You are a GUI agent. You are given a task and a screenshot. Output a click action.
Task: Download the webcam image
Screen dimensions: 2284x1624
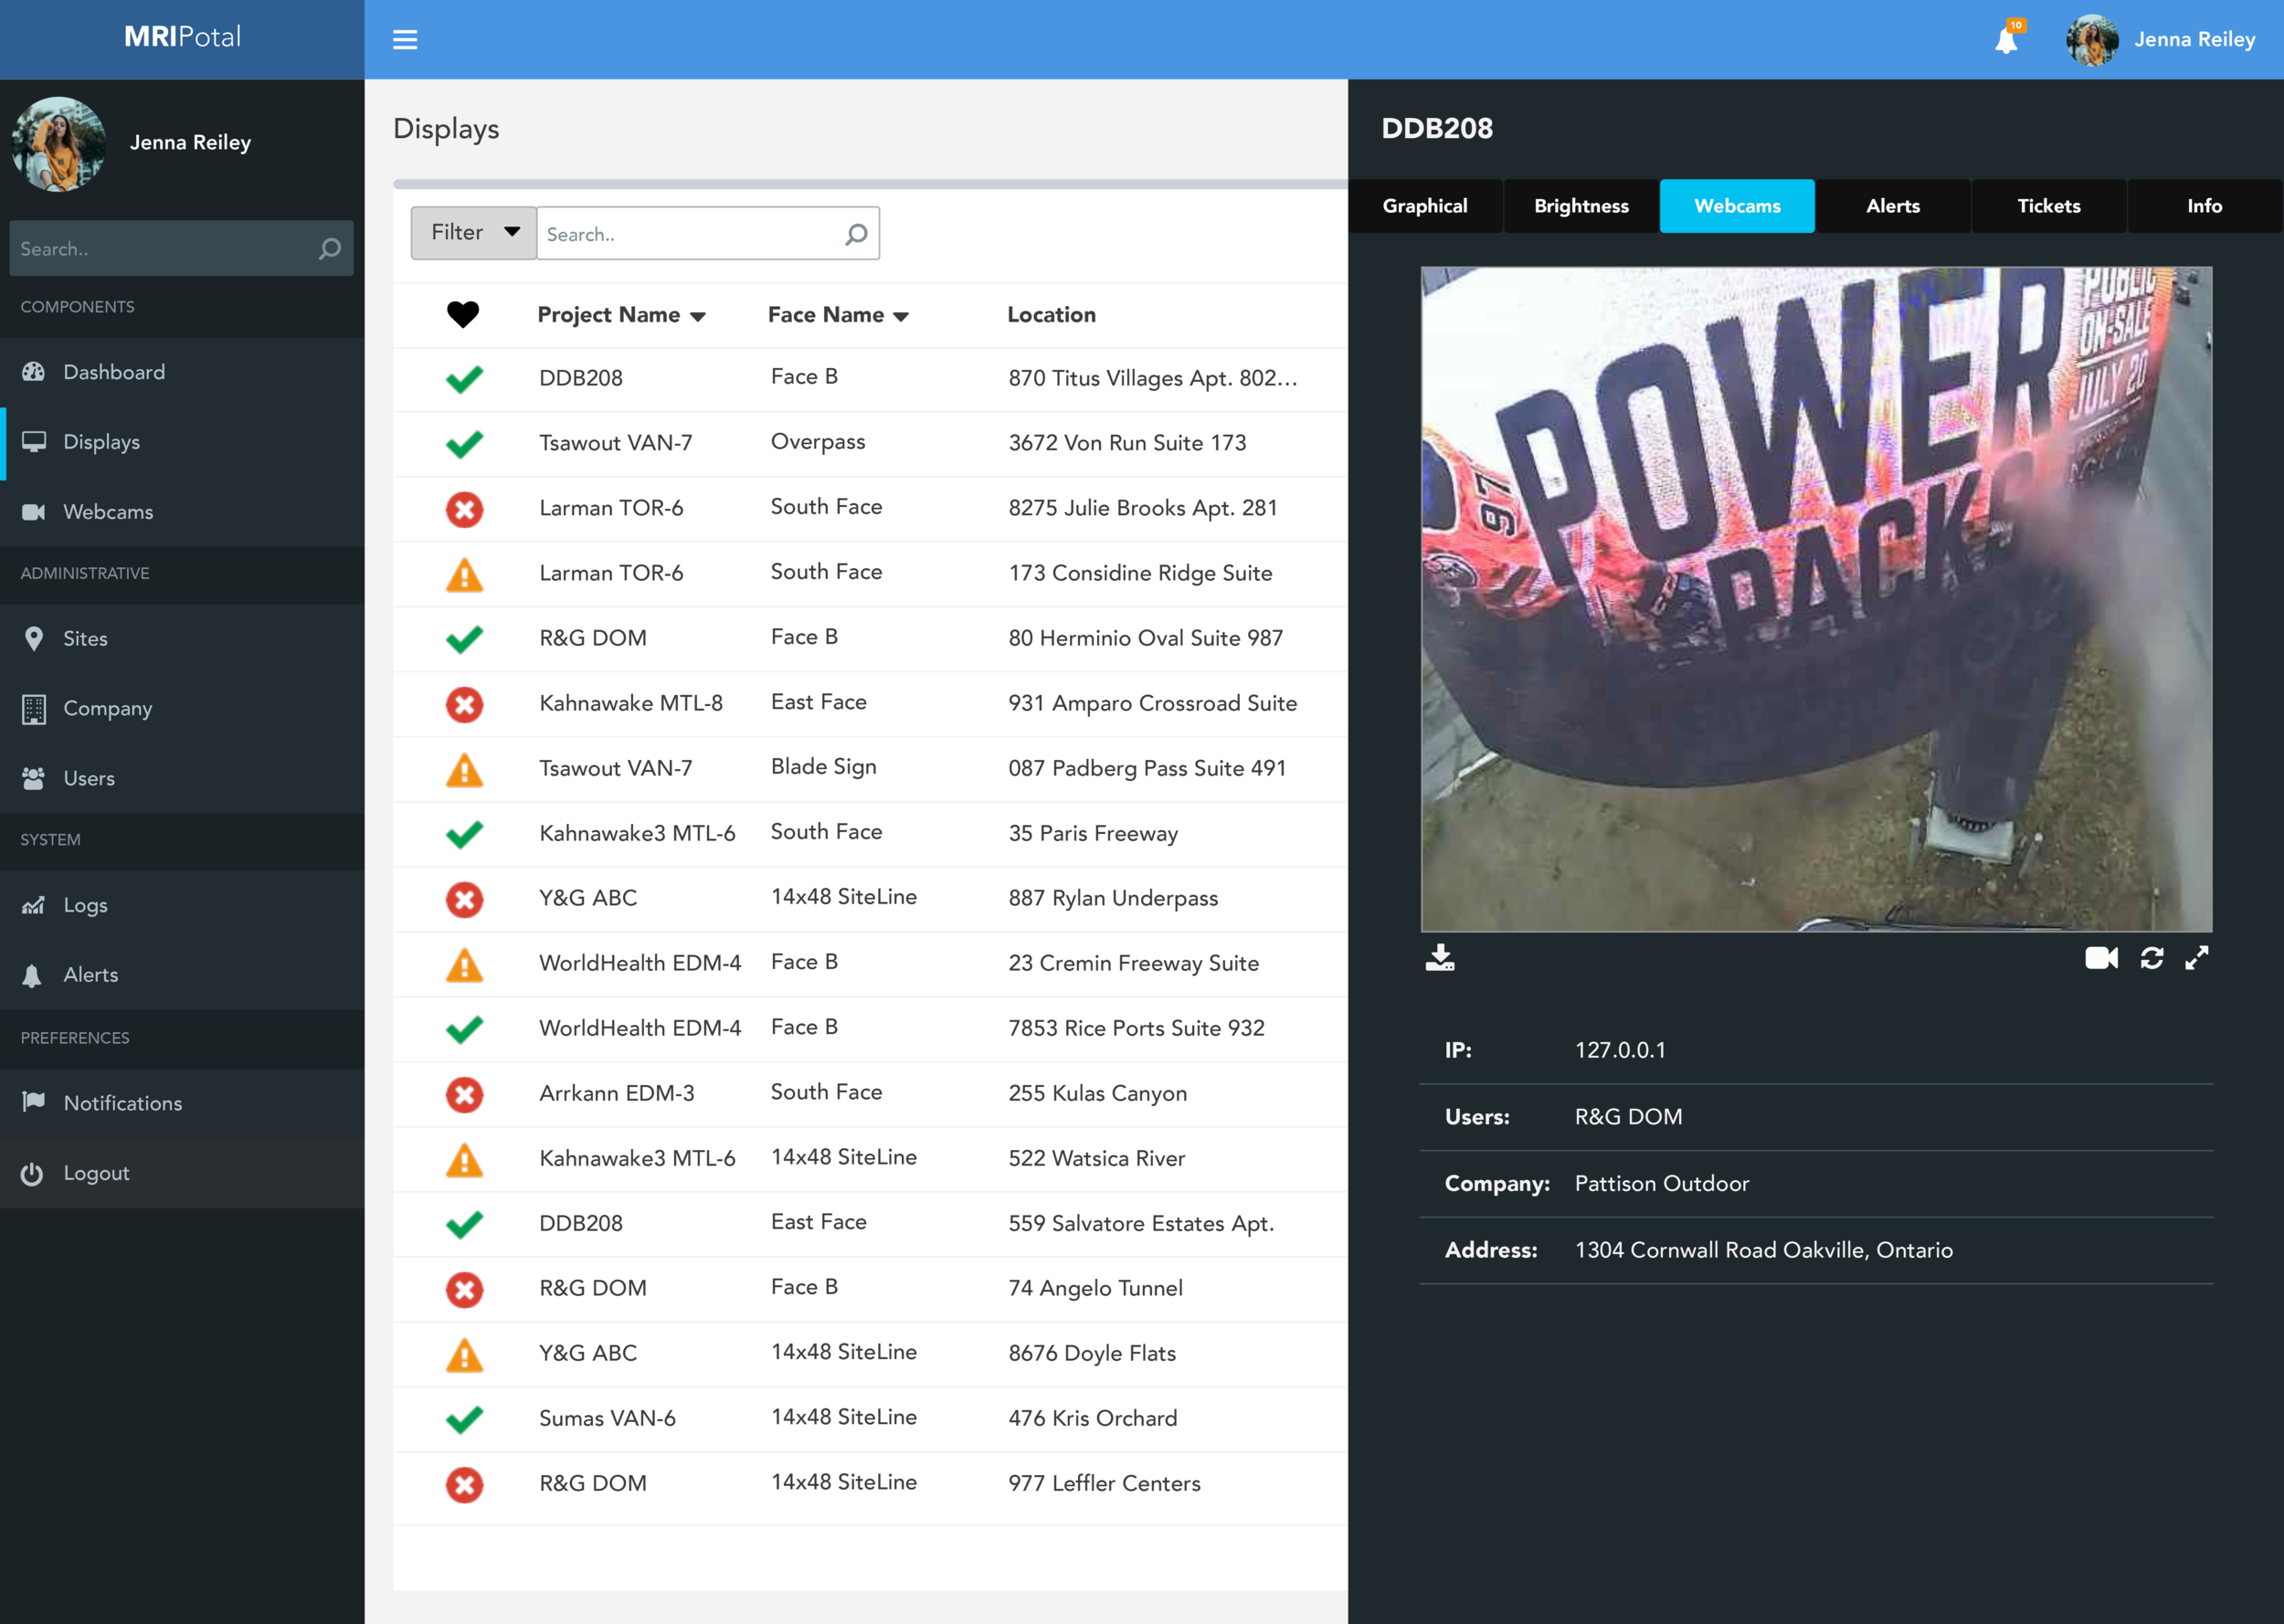pos(1439,957)
